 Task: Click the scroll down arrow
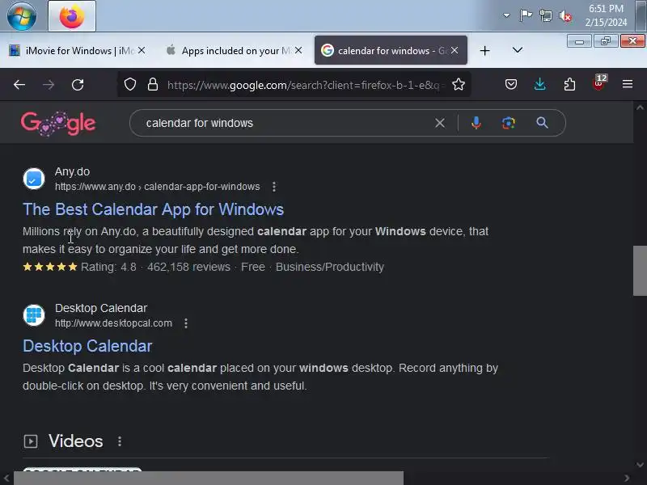point(640,465)
